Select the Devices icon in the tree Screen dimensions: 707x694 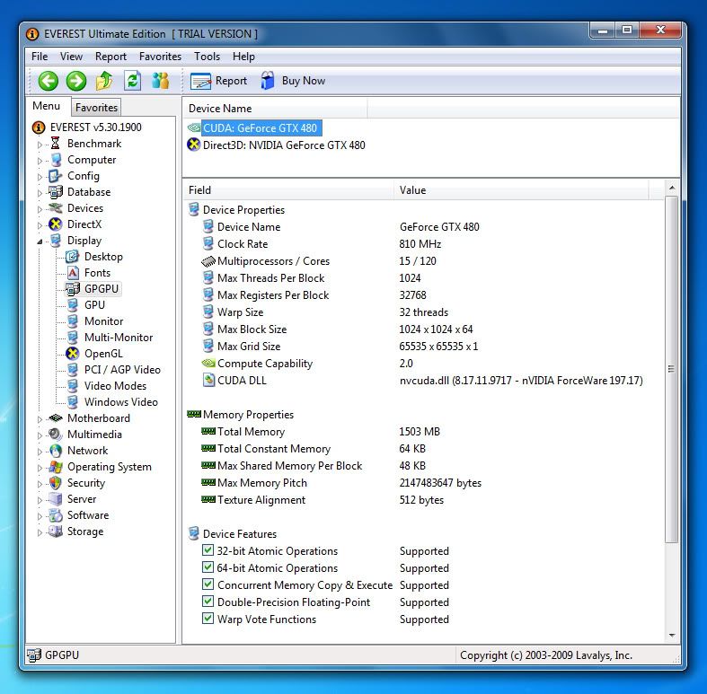click(56, 208)
